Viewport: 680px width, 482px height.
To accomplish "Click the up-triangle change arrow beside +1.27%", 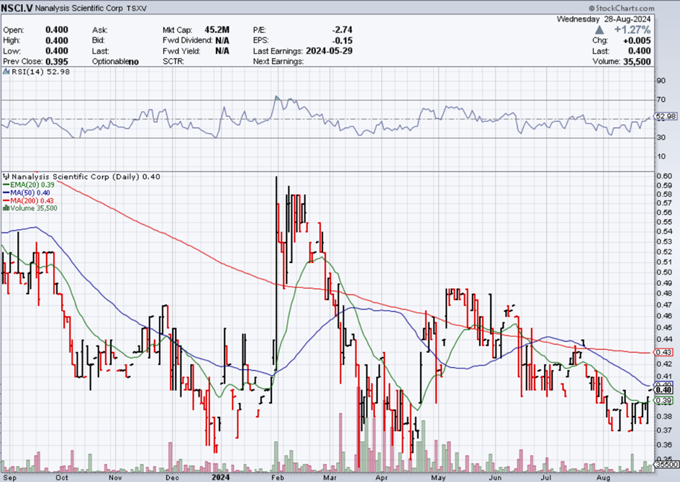I will (x=599, y=30).
